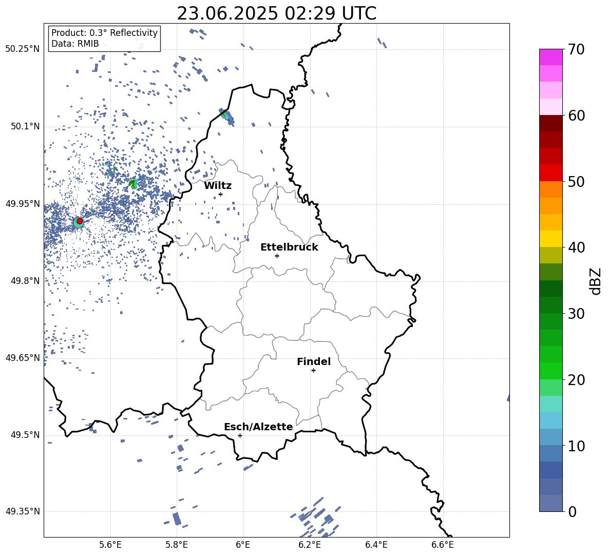This screenshot has height=555, width=608.
Task: Click the colorbar tick label 70
Action: click(576, 50)
